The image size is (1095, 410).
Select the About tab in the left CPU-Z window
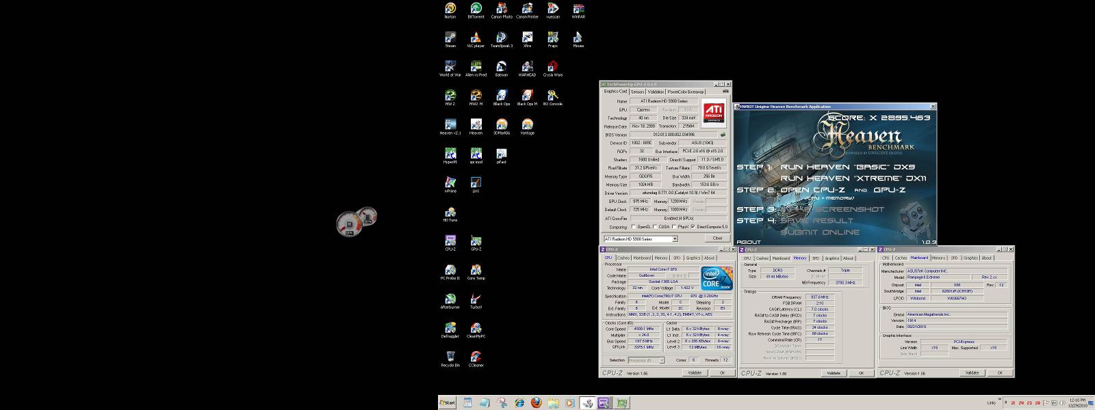(709, 258)
